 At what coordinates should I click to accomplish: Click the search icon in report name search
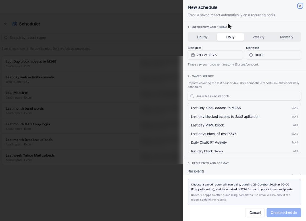click(6, 37)
